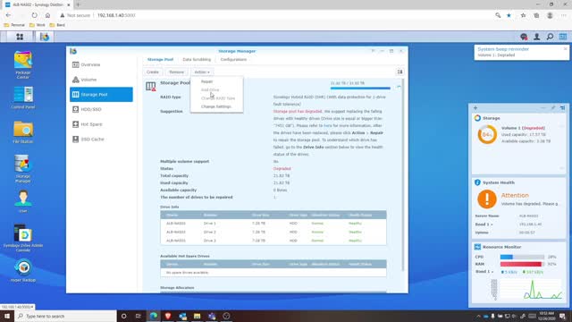Reload the browser page
The width and height of the screenshot is (572, 322).
coord(34,15)
